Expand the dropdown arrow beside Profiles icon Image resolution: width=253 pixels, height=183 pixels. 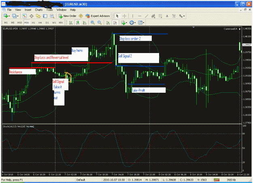click(18, 16)
